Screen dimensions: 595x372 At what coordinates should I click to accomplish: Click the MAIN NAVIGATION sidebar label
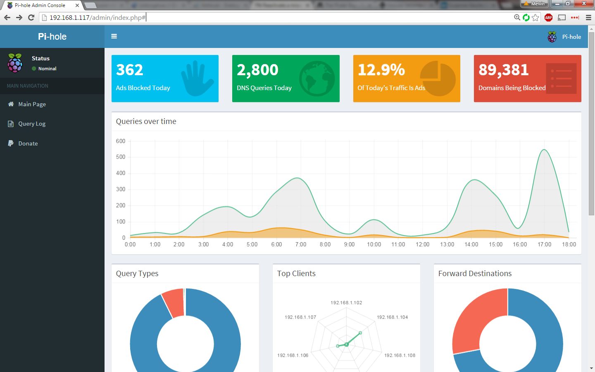(28, 86)
